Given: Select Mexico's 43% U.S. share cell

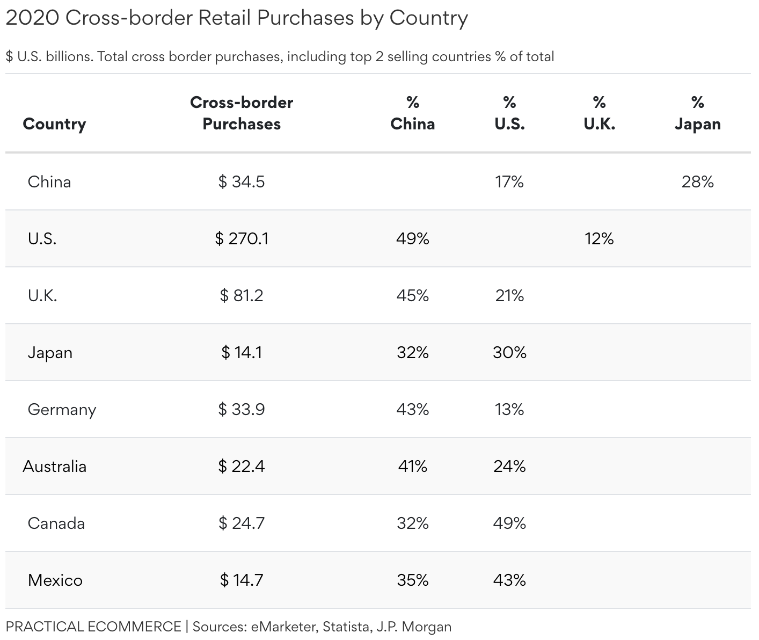Looking at the screenshot, I should [509, 580].
